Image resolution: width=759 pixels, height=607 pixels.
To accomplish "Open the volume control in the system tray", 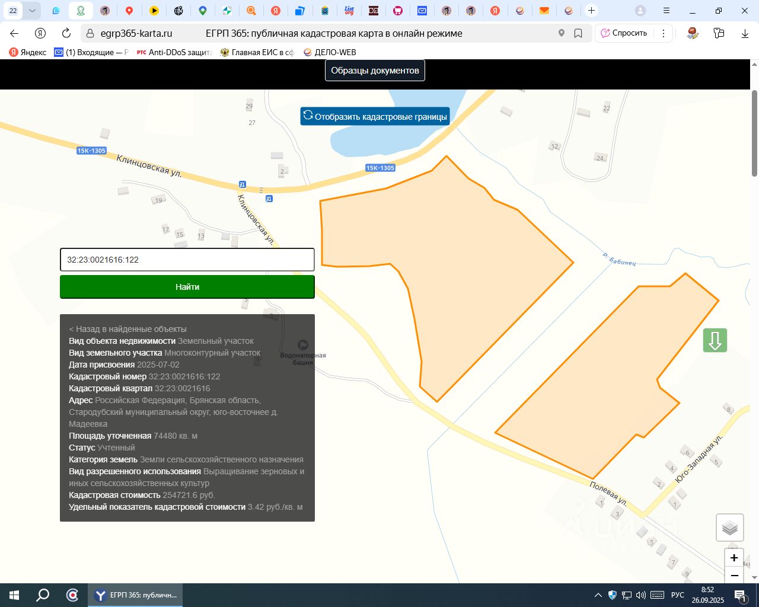I will pyautogui.click(x=640, y=595).
